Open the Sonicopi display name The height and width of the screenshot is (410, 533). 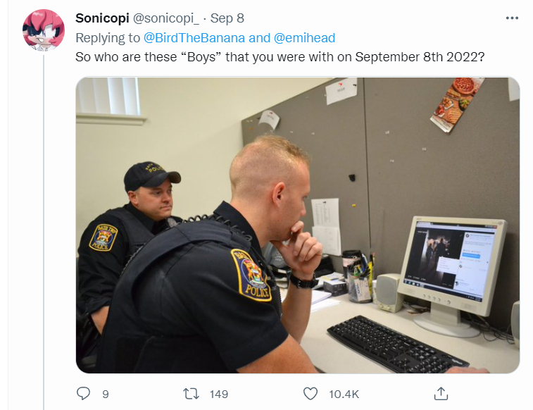[102, 18]
